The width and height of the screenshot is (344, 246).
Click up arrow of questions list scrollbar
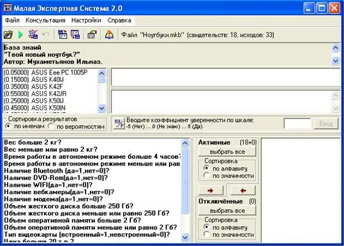coord(185,143)
